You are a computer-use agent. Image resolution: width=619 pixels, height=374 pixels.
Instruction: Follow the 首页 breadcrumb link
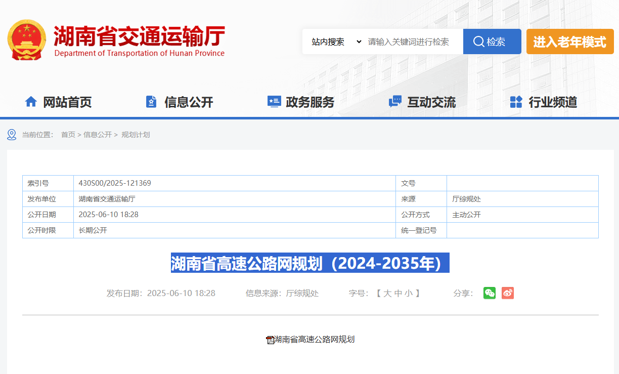[x=68, y=135]
